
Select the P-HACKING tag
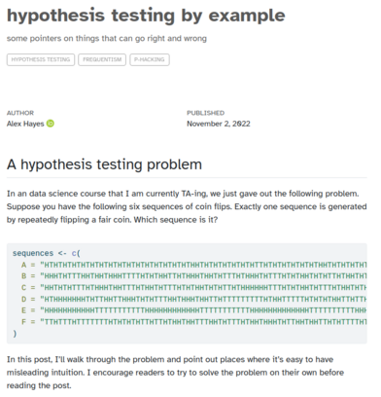(x=150, y=59)
